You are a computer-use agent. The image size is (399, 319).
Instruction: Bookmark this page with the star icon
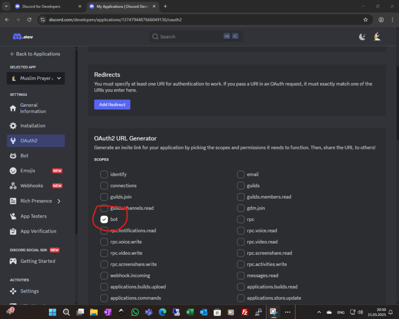coord(365,19)
